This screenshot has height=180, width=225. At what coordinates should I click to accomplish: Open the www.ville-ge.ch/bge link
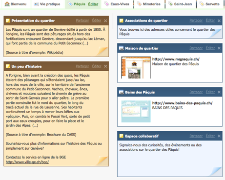pyautogui.click(x=27, y=162)
